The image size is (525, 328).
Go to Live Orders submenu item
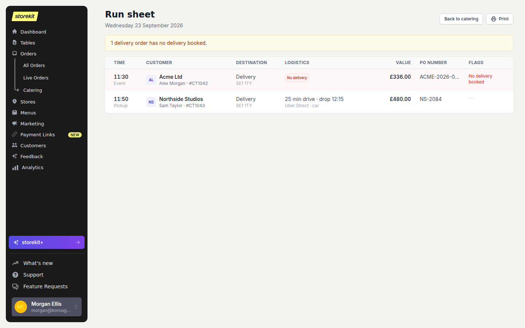[x=36, y=78]
